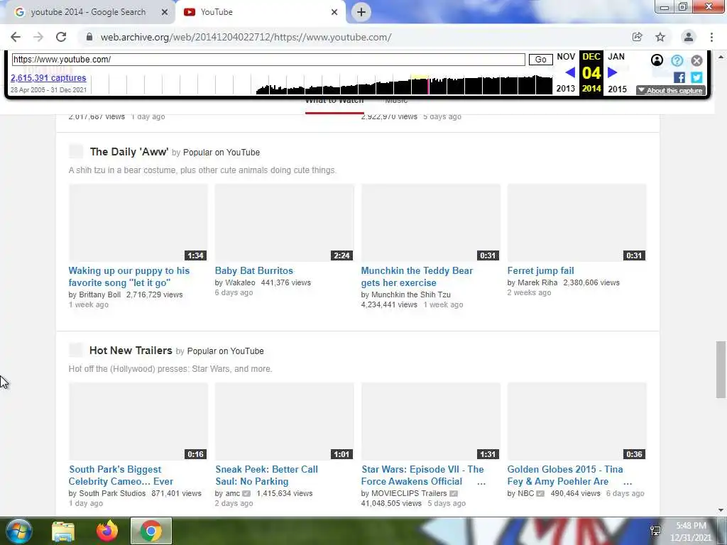Visit Marek Riha channel link
The width and height of the screenshot is (727, 545).
[x=537, y=282]
